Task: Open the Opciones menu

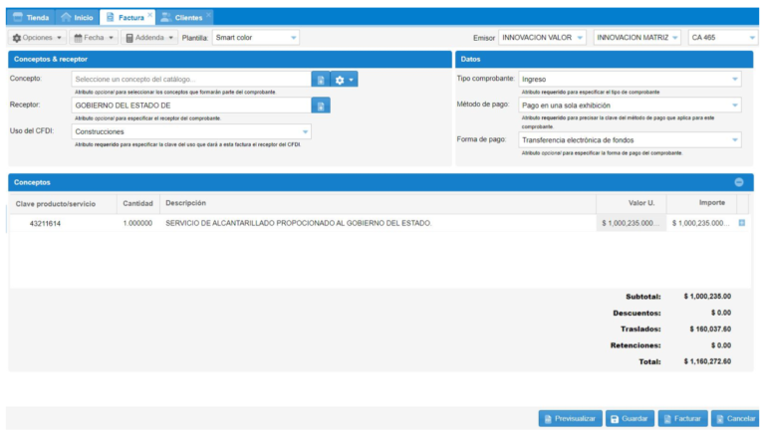Action: (38, 38)
